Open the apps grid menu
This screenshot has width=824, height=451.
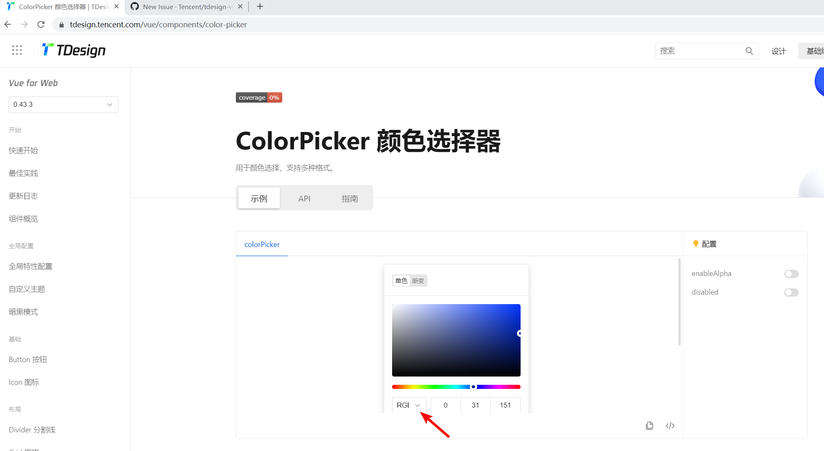point(17,50)
